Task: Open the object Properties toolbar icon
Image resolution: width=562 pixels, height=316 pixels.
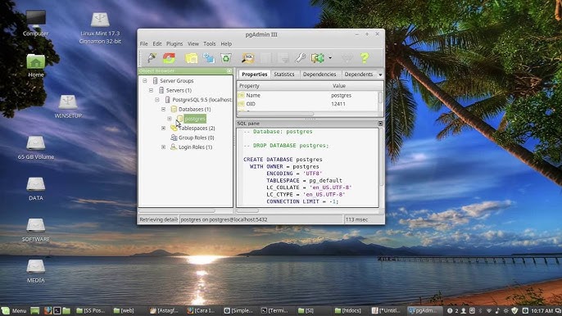Action: click(x=192, y=57)
